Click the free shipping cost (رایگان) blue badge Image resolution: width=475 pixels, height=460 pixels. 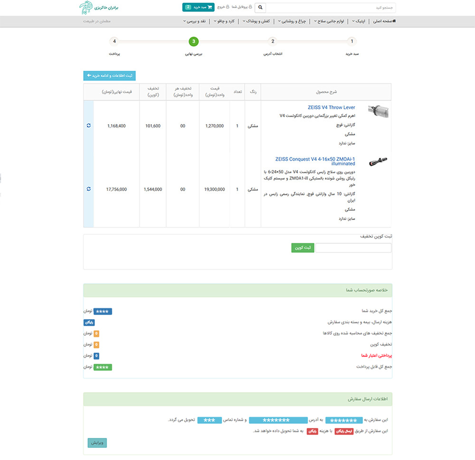(89, 322)
